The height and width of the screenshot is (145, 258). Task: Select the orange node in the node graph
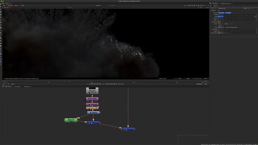tap(92, 108)
